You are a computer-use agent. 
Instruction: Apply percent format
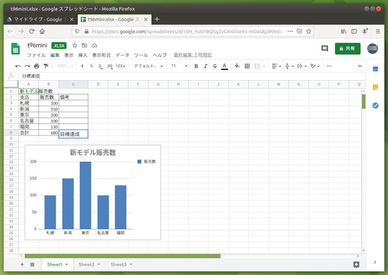click(x=91, y=66)
